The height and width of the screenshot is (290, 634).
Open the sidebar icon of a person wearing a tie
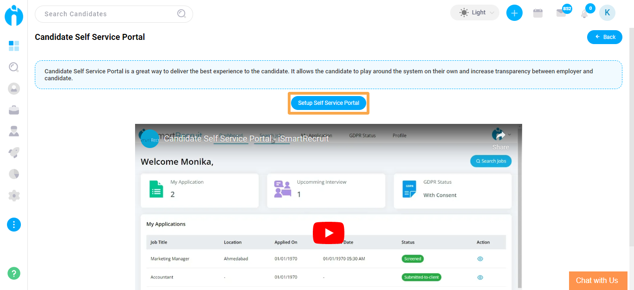14,131
